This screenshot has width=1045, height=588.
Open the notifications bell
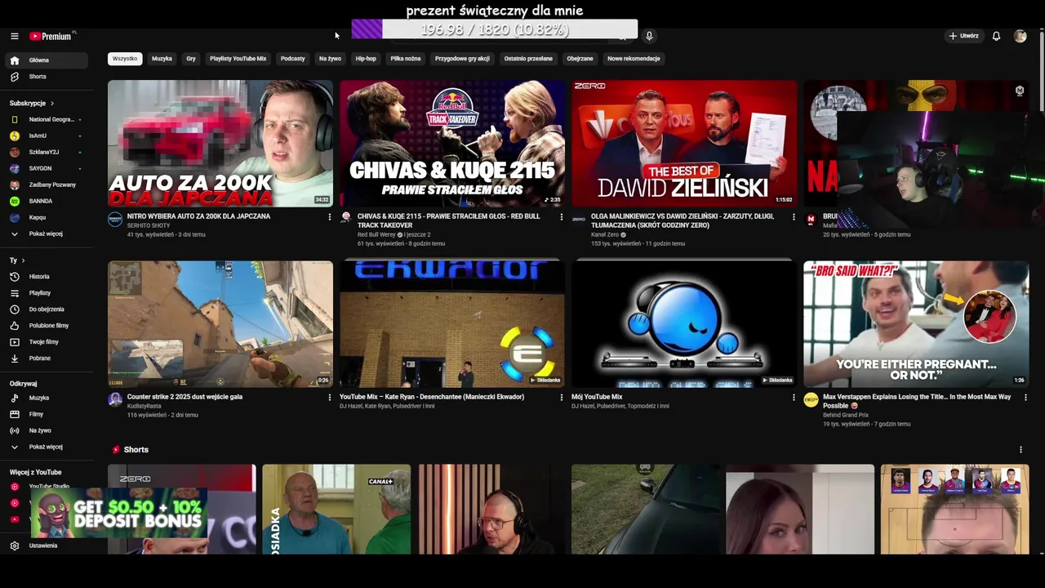(996, 36)
